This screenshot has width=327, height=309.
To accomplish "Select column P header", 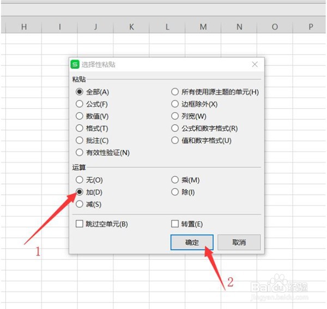I will coord(310,27).
